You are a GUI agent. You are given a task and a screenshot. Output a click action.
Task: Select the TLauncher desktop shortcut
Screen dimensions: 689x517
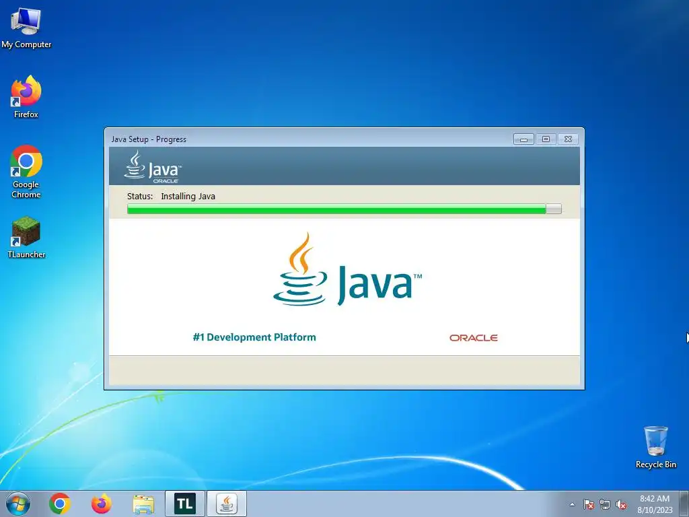click(x=26, y=238)
